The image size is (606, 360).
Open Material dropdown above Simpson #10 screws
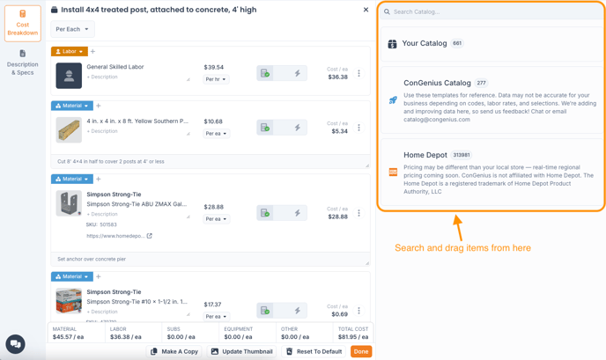click(x=72, y=276)
